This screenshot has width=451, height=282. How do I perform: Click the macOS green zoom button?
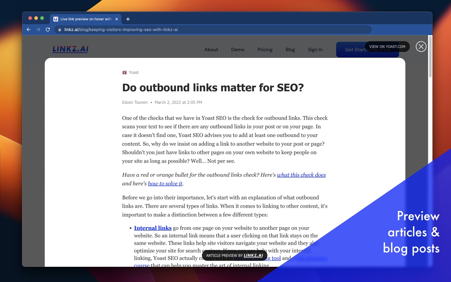click(x=42, y=18)
